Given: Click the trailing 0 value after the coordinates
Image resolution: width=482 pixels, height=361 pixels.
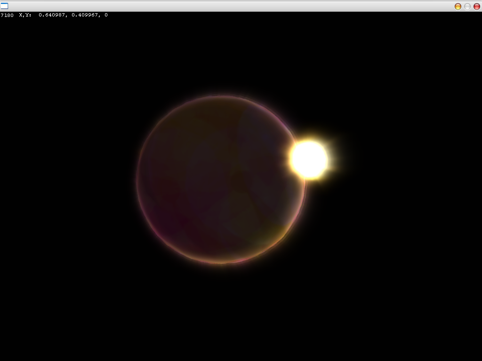Looking at the screenshot, I should pos(106,15).
